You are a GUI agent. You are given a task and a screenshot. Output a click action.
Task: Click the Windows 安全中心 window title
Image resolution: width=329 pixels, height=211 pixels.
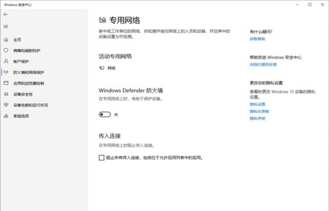17,5
